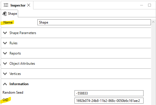This screenshot has height=105, width=156.
Task: Select the Inspector tab title
Action: [x=18, y=5]
